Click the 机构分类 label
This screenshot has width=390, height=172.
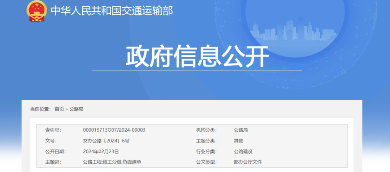pyautogui.click(x=206, y=130)
